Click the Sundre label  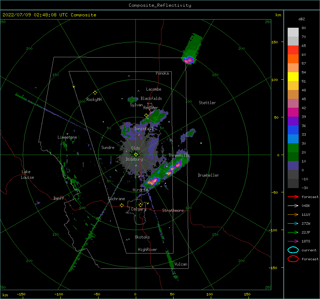coord(108,147)
